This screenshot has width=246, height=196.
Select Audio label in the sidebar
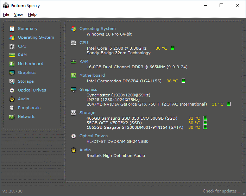point(23,99)
